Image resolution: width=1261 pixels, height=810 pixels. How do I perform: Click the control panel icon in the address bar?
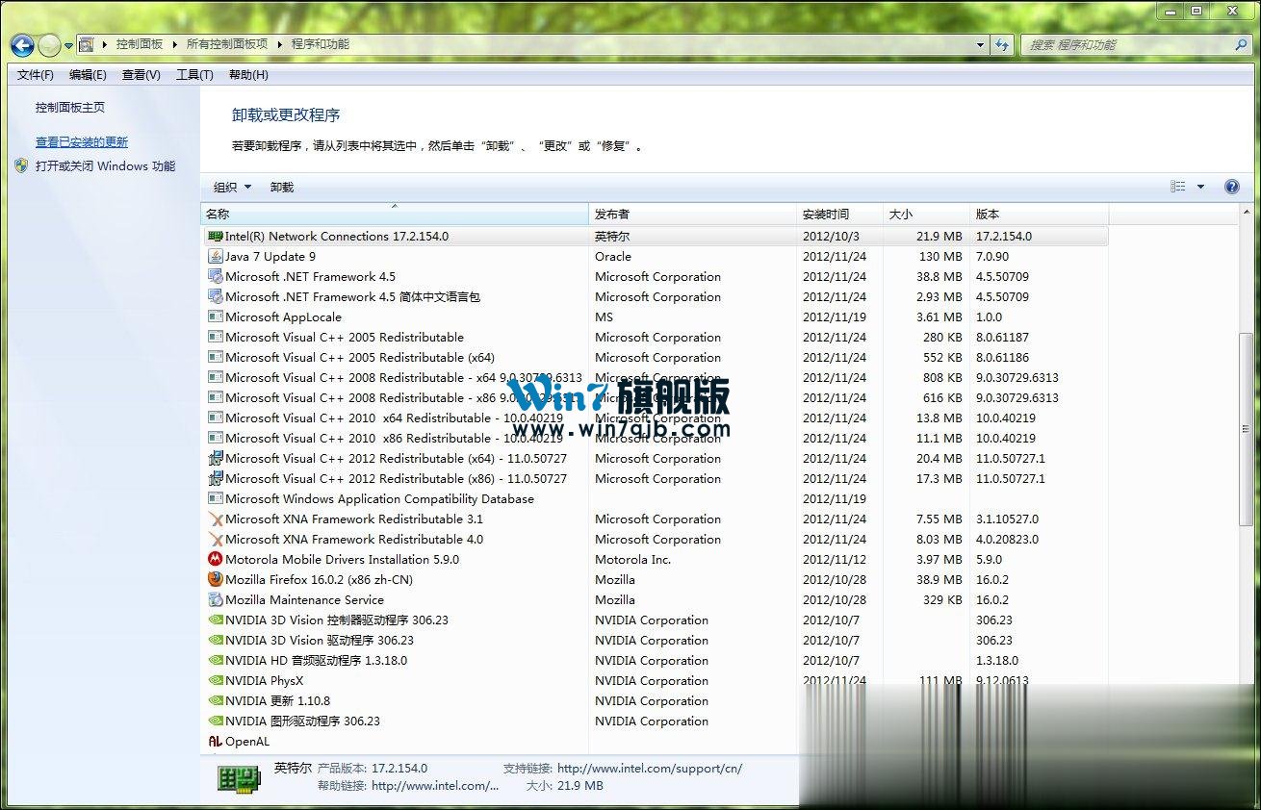click(87, 44)
